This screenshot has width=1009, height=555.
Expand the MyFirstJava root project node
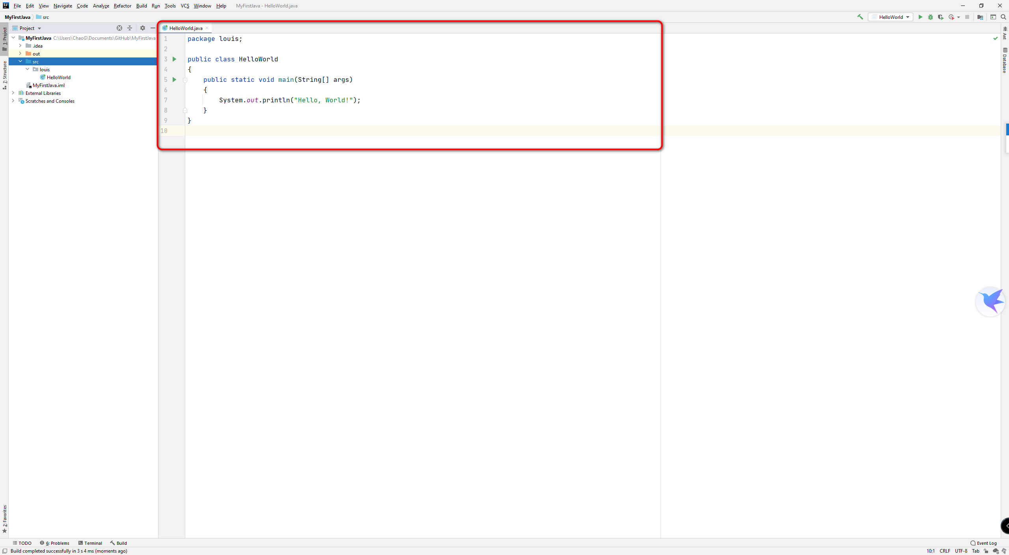coord(14,38)
